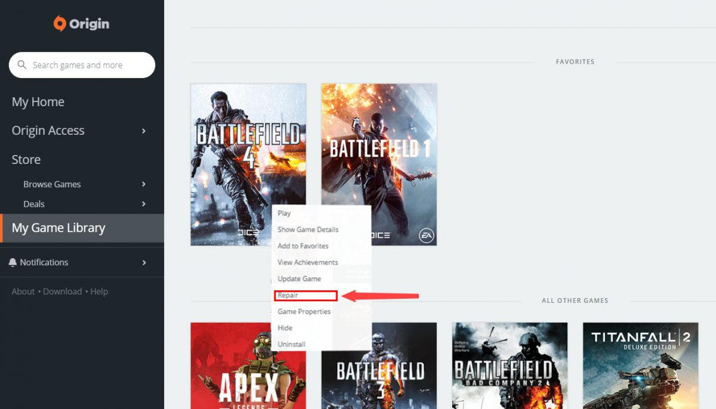Open the Origin Access section
This screenshot has width=716, height=409.
coord(48,131)
